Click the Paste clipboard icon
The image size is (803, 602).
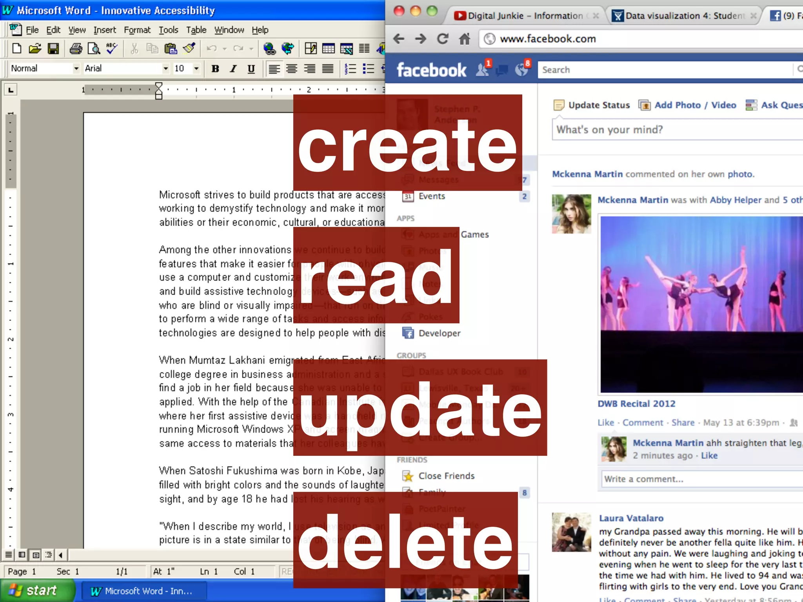pyautogui.click(x=171, y=49)
